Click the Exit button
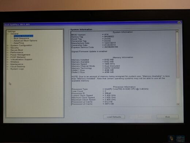This screenshot has width=190, height=143. (x=168, y=117)
